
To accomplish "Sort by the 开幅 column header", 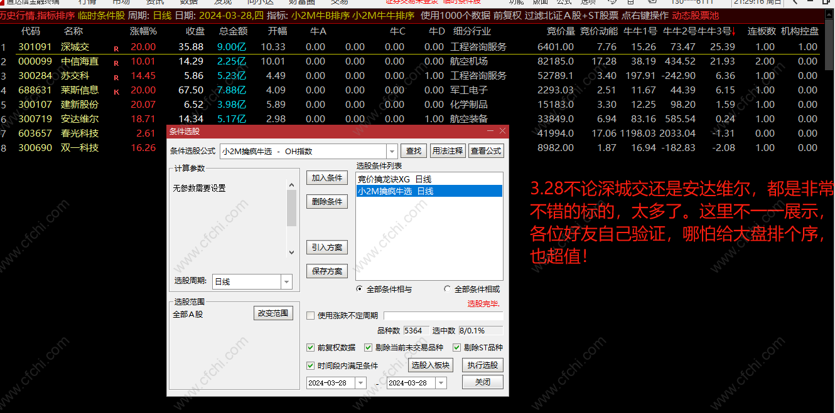I will point(277,31).
